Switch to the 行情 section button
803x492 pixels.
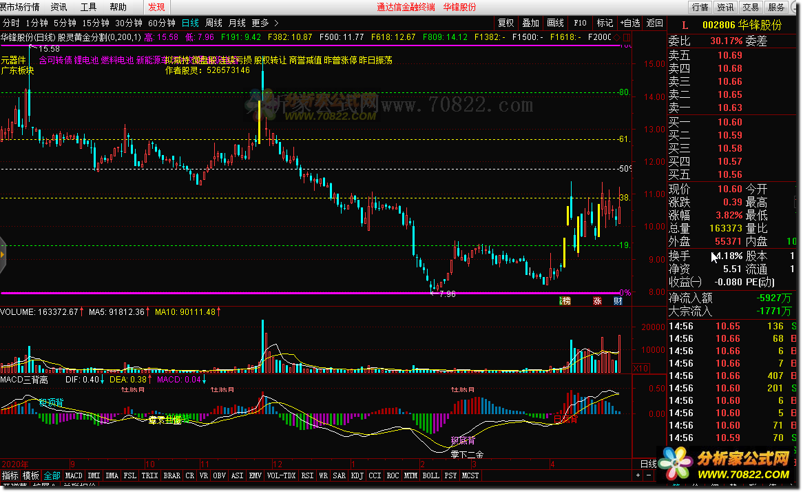pyautogui.click(x=700, y=7)
